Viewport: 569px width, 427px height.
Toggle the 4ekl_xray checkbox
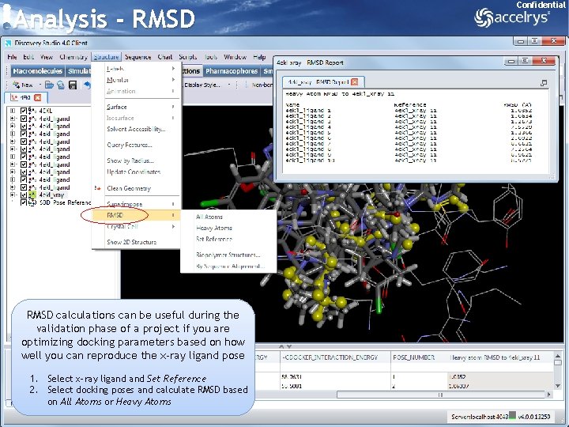tap(24, 195)
